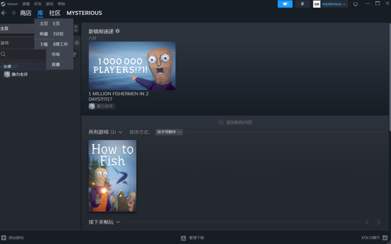Click the plus icon next to 添加新陈列架
Screen dimensions: 391x244
(x=221, y=123)
